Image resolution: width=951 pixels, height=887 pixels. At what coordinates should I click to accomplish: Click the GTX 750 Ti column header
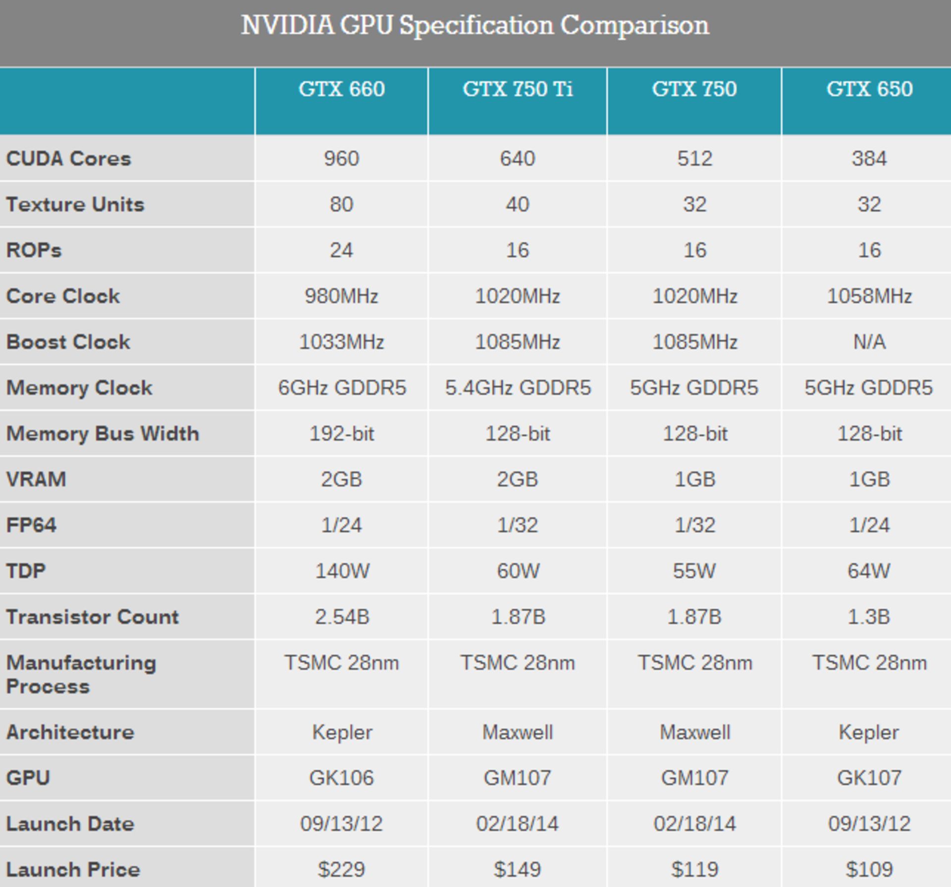click(x=518, y=90)
